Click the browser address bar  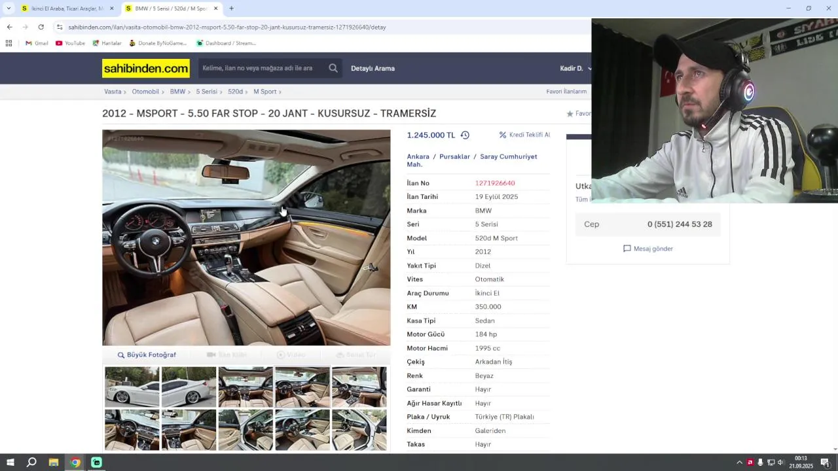pos(321,27)
